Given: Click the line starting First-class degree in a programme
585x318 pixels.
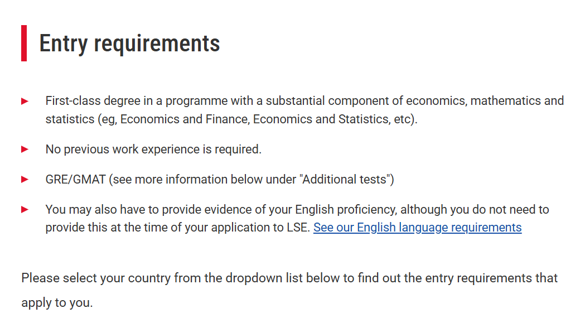Looking at the screenshot, I should pyautogui.click(x=304, y=101).
